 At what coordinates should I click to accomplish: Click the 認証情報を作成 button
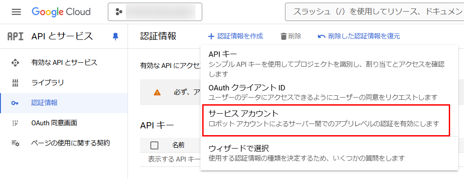click(x=235, y=36)
